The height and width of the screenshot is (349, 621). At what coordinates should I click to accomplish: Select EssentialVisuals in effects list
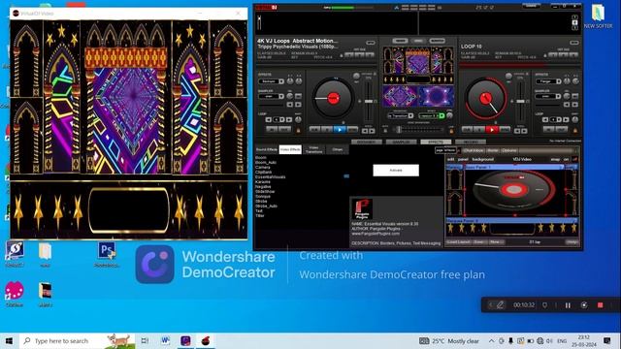pos(271,176)
